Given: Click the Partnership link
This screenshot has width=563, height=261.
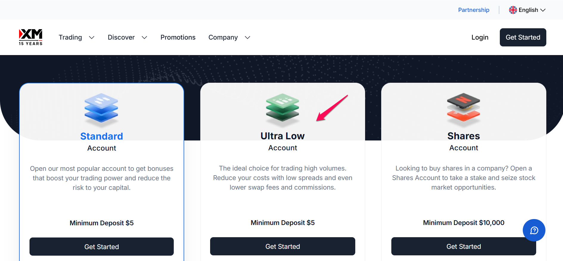Looking at the screenshot, I should [x=474, y=10].
